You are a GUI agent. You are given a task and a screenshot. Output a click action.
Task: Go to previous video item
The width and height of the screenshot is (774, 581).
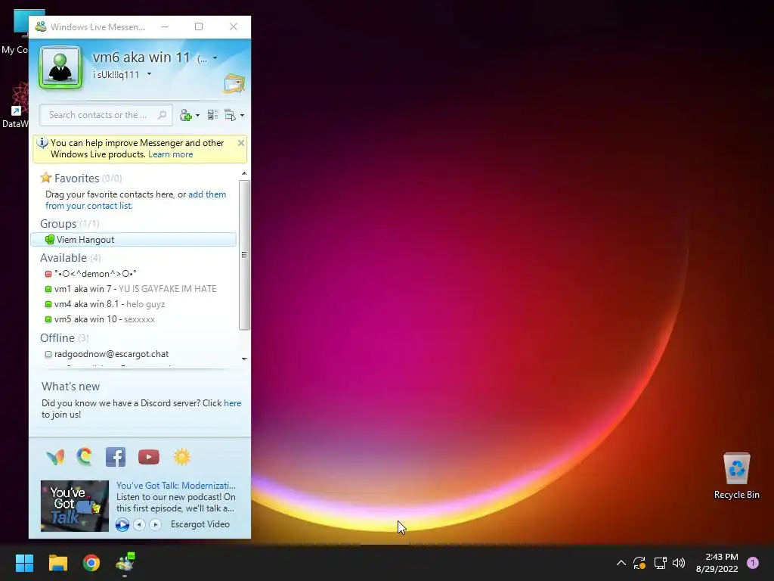click(x=140, y=525)
